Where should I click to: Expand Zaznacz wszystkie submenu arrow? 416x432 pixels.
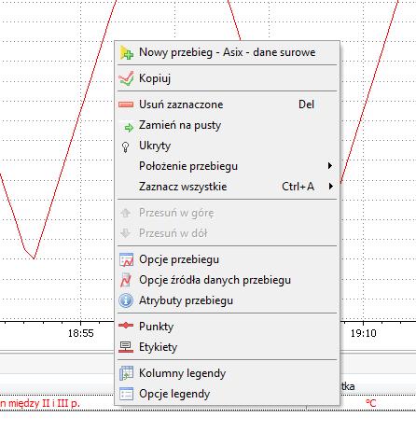[x=331, y=187]
